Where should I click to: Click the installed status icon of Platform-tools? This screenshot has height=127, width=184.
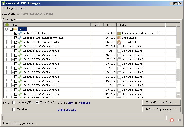click(119, 38)
